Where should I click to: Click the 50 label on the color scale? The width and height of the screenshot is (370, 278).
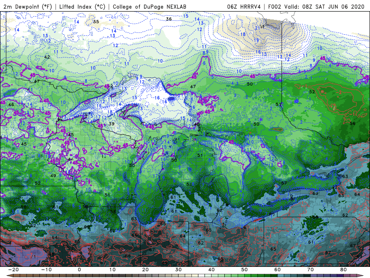[x=245, y=270]
